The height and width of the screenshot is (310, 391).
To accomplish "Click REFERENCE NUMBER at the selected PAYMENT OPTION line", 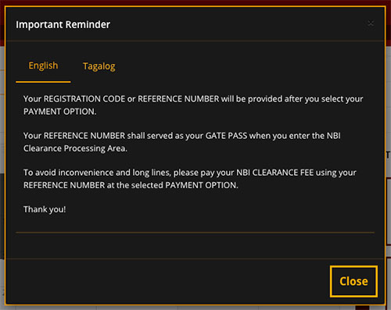I will pyautogui.click(x=131, y=185).
